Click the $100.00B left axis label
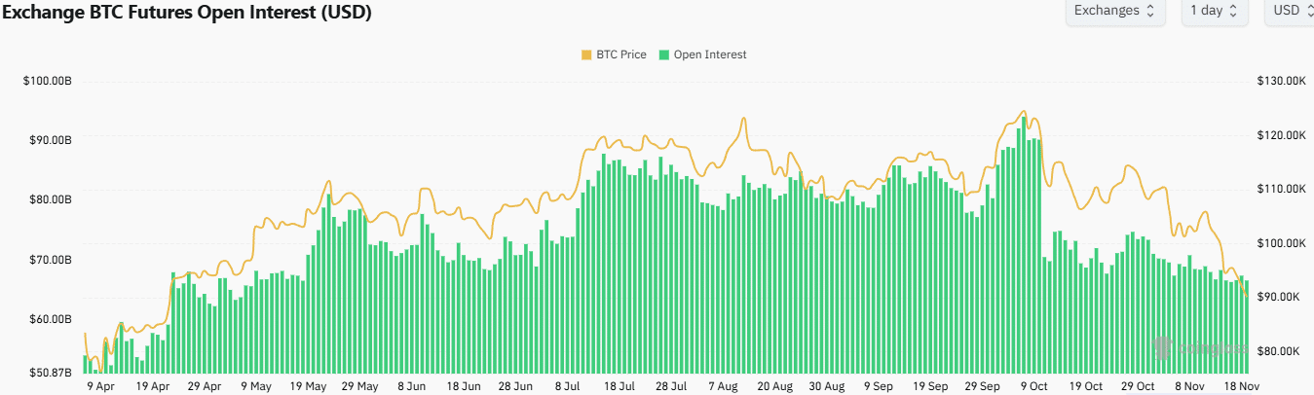 (x=48, y=81)
